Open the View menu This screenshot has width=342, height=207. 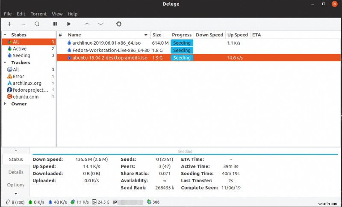pyautogui.click(x=57, y=14)
